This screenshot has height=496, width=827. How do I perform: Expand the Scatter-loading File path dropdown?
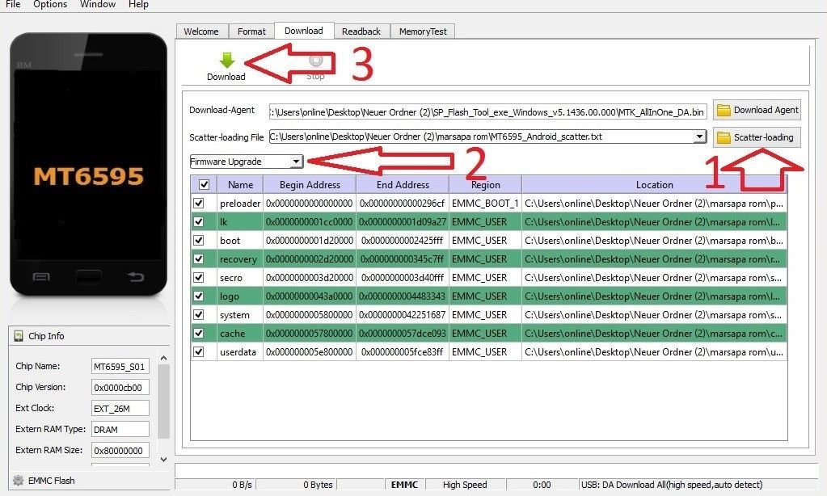pos(700,137)
